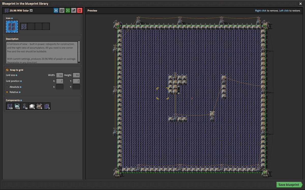Select the Relative radio option

7,92
